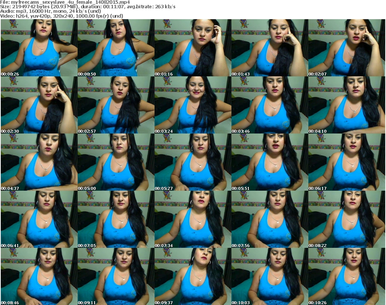Click the 'Size: 21949742 bytes' header line
The width and height of the screenshot is (386, 305).
(x=87, y=7)
